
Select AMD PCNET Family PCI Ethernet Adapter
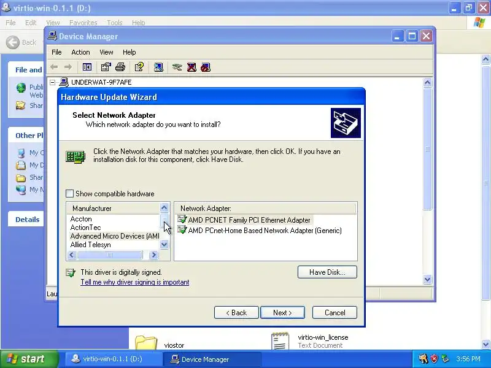point(244,220)
